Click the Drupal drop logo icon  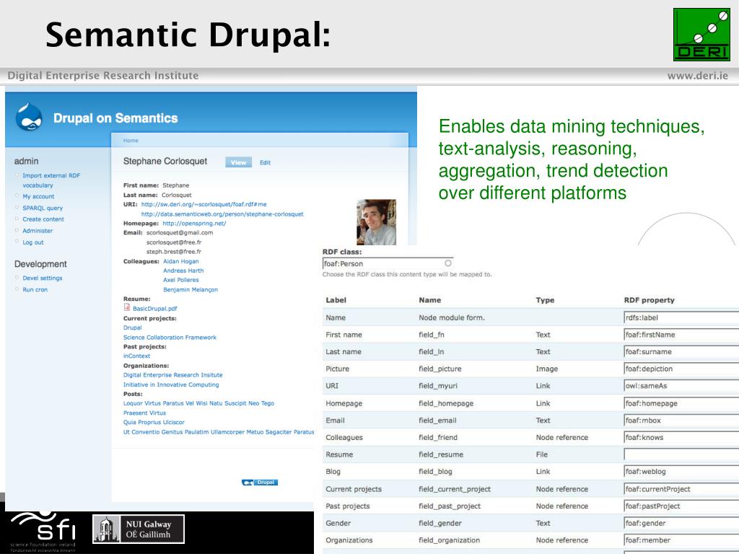point(29,116)
